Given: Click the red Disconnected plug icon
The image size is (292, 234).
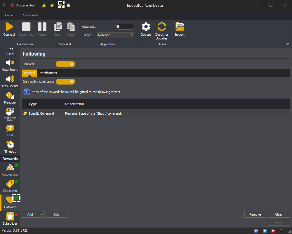Looking at the screenshot, I should [x=12, y=5].
